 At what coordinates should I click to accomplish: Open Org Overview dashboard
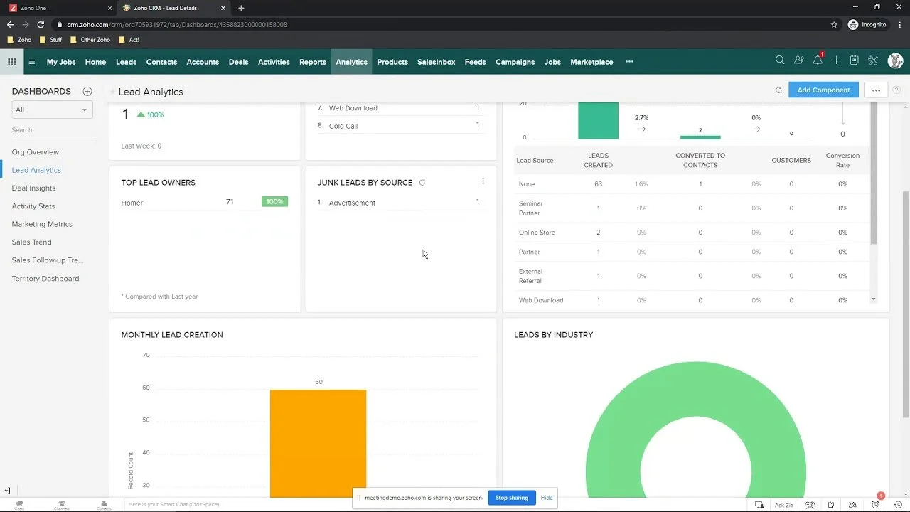[36, 152]
